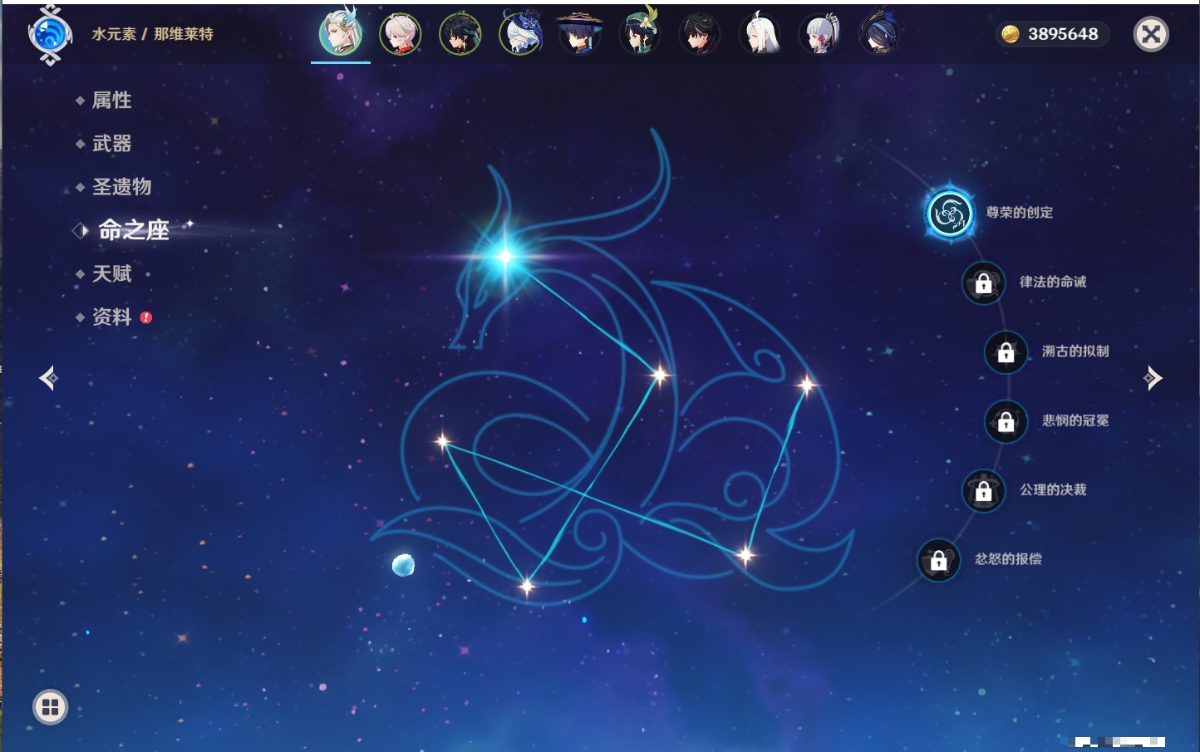Click the 尊荣的创定 label text
Viewport: 1200px width, 752px height.
(1020, 213)
